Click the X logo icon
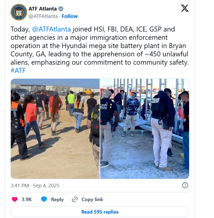Image resolution: width=214 pixels, height=218 pixels. 185,8
